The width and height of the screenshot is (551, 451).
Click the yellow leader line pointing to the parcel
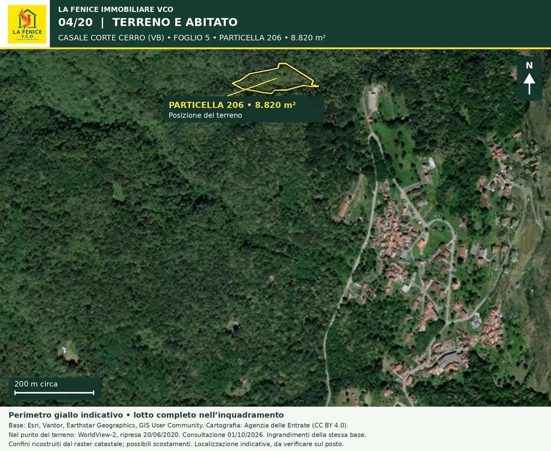coord(252,87)
